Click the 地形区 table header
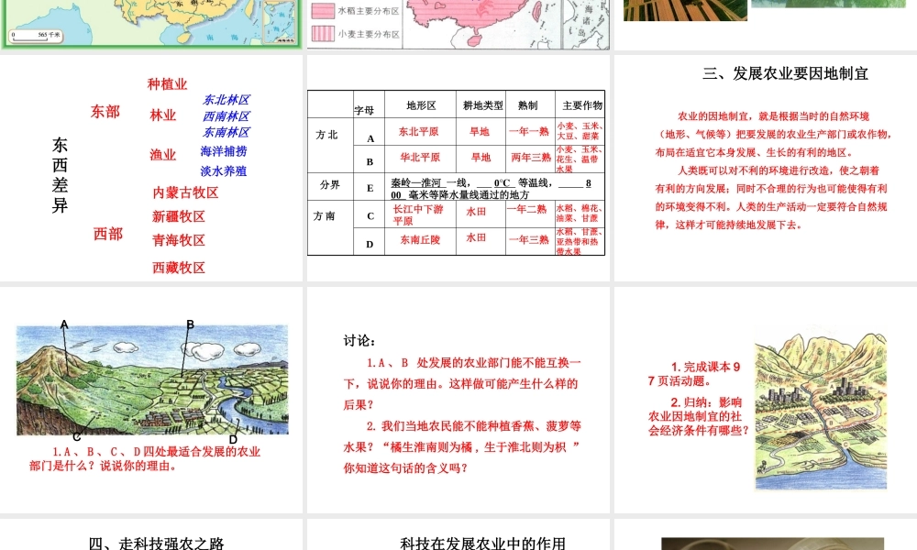 click(421, 105)
